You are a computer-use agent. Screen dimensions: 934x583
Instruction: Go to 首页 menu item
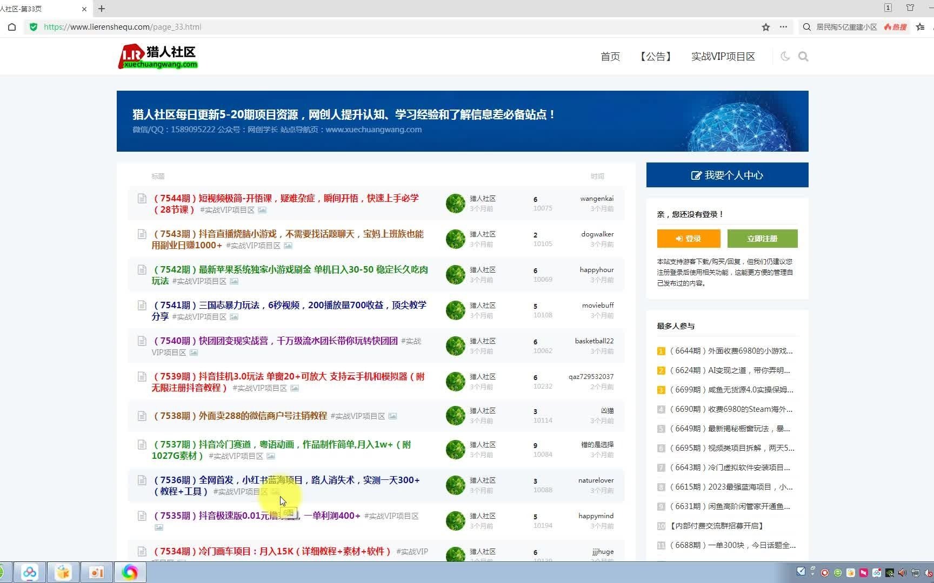[x=610, y=56]
